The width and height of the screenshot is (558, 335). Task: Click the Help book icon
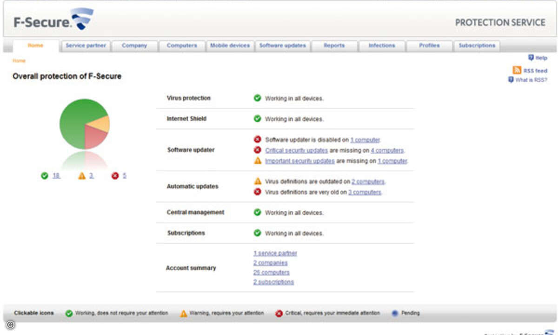[x=531, y=58]
